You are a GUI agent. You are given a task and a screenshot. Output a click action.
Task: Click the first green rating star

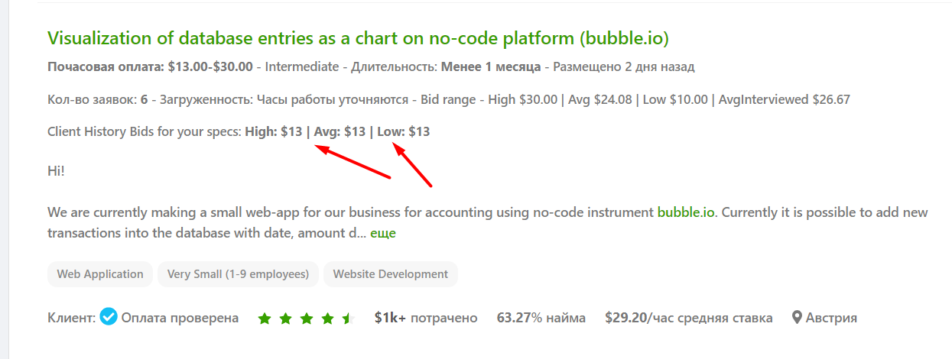pyautogui.click(x=265, y=319)
